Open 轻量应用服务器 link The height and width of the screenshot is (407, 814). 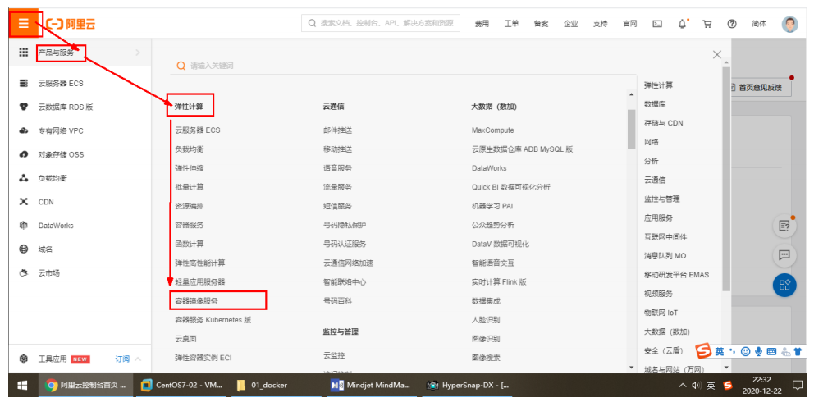(200, 282)
